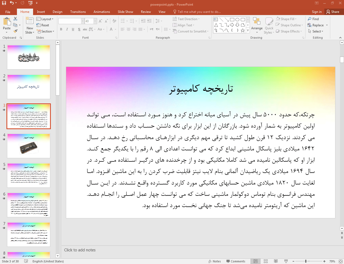Select slide 4 thumbnail with abacus image
Screen dimensions: 344x264
pos(29,146)
